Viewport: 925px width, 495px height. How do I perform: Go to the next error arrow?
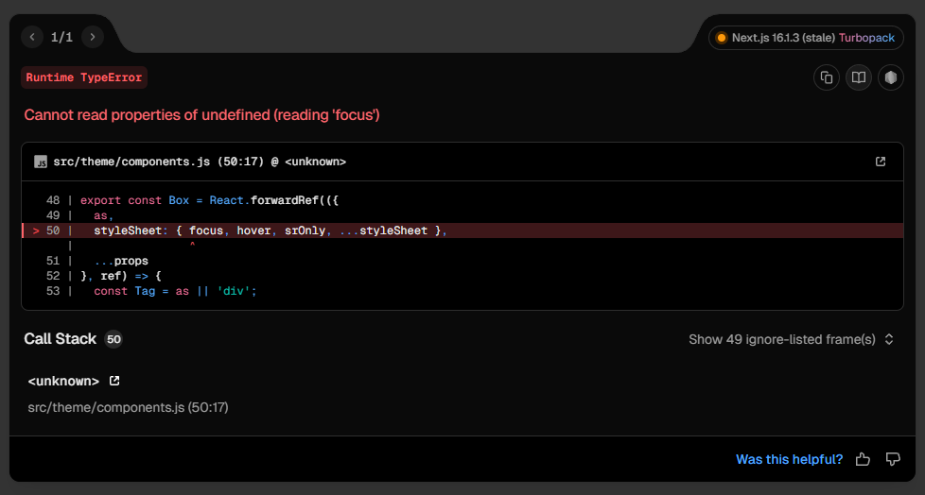92,37
